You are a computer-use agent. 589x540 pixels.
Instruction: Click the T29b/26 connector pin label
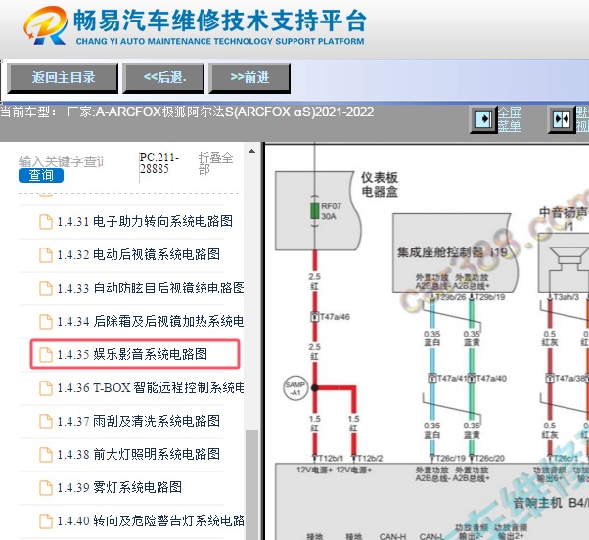[451, 297]
